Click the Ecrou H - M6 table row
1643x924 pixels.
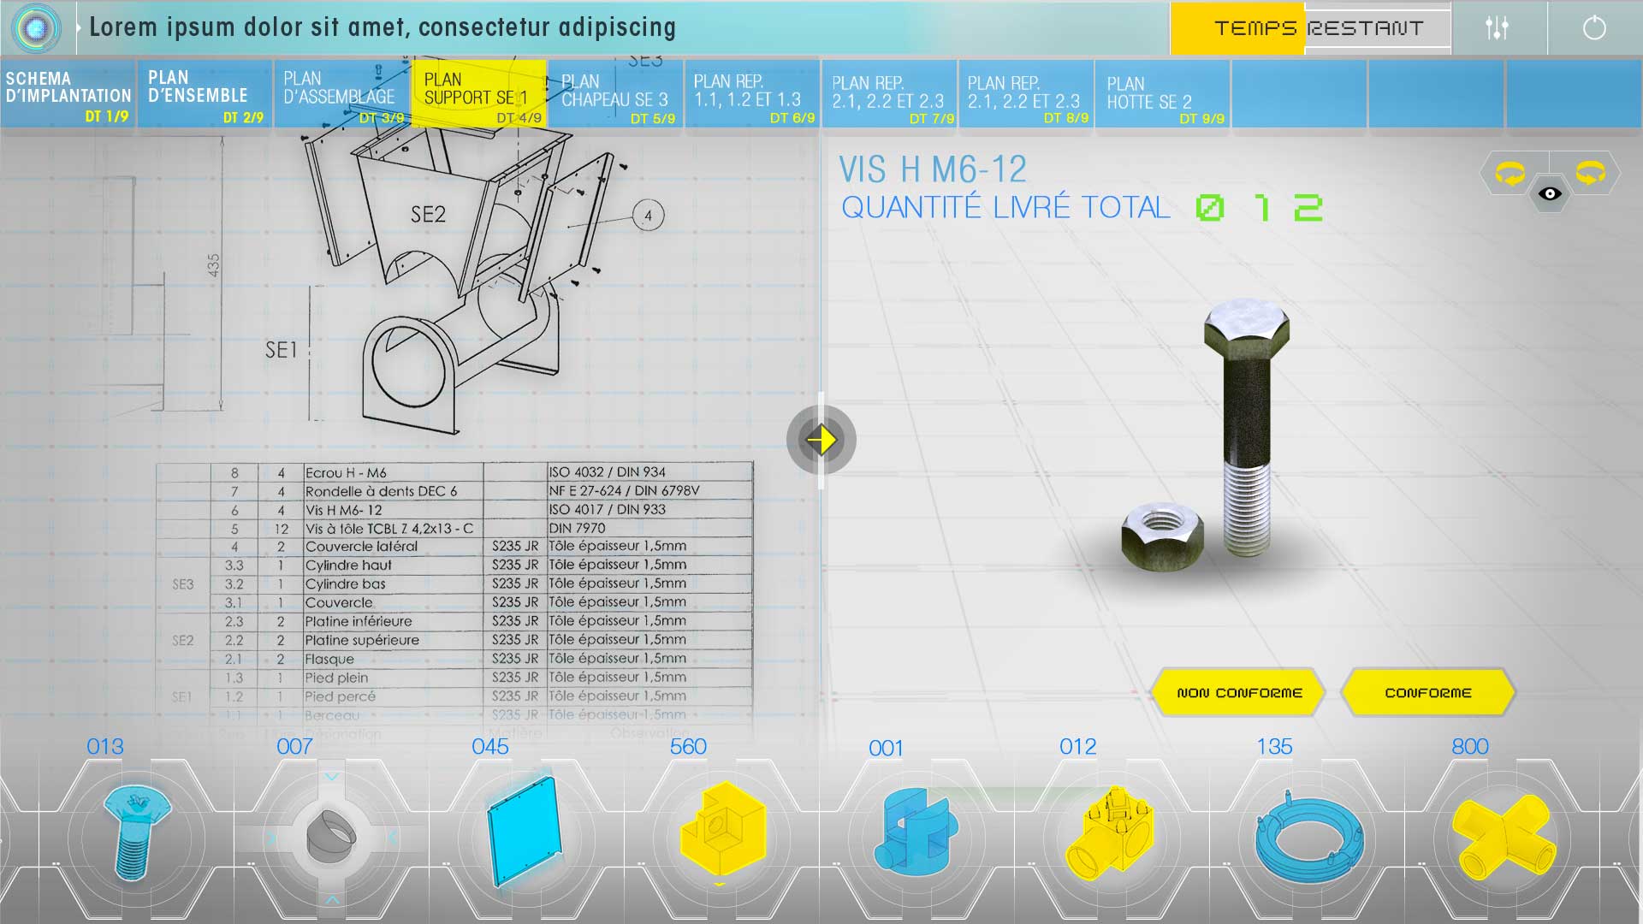tap(454, 472)
